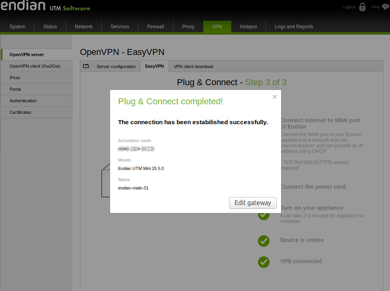Click the Edit gateway button
The image size is (390, 291).
[253, 203]
